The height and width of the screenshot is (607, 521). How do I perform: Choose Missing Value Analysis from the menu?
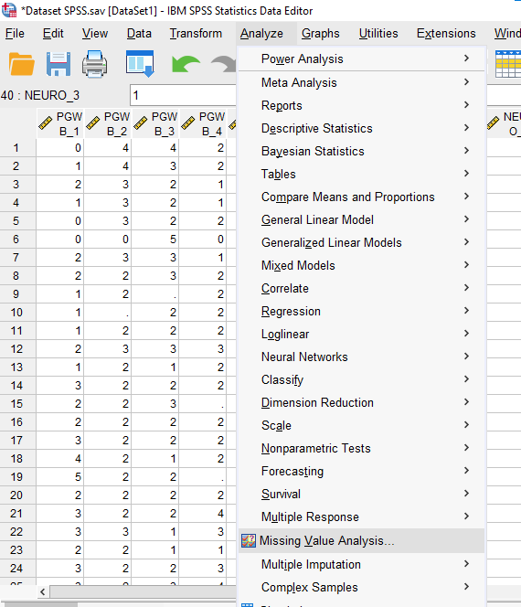click(362, 540)
